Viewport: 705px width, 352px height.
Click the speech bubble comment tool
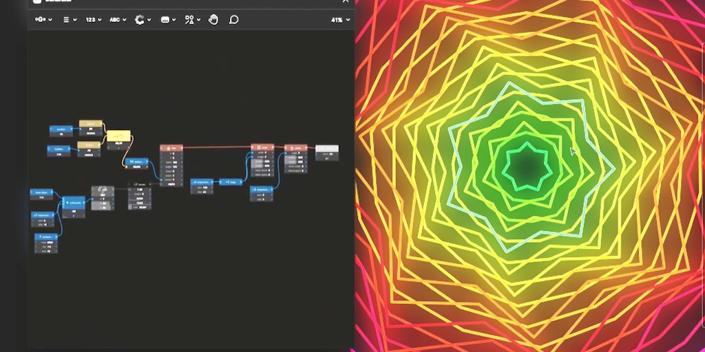pos(233,20)
